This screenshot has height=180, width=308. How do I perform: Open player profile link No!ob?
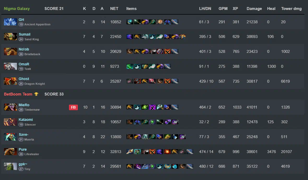(24, 49)
